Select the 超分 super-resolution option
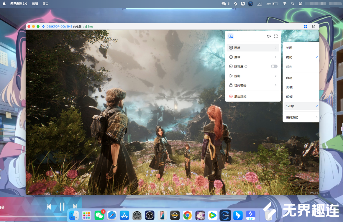Screen dimensions: 343x222 (301, 67)
